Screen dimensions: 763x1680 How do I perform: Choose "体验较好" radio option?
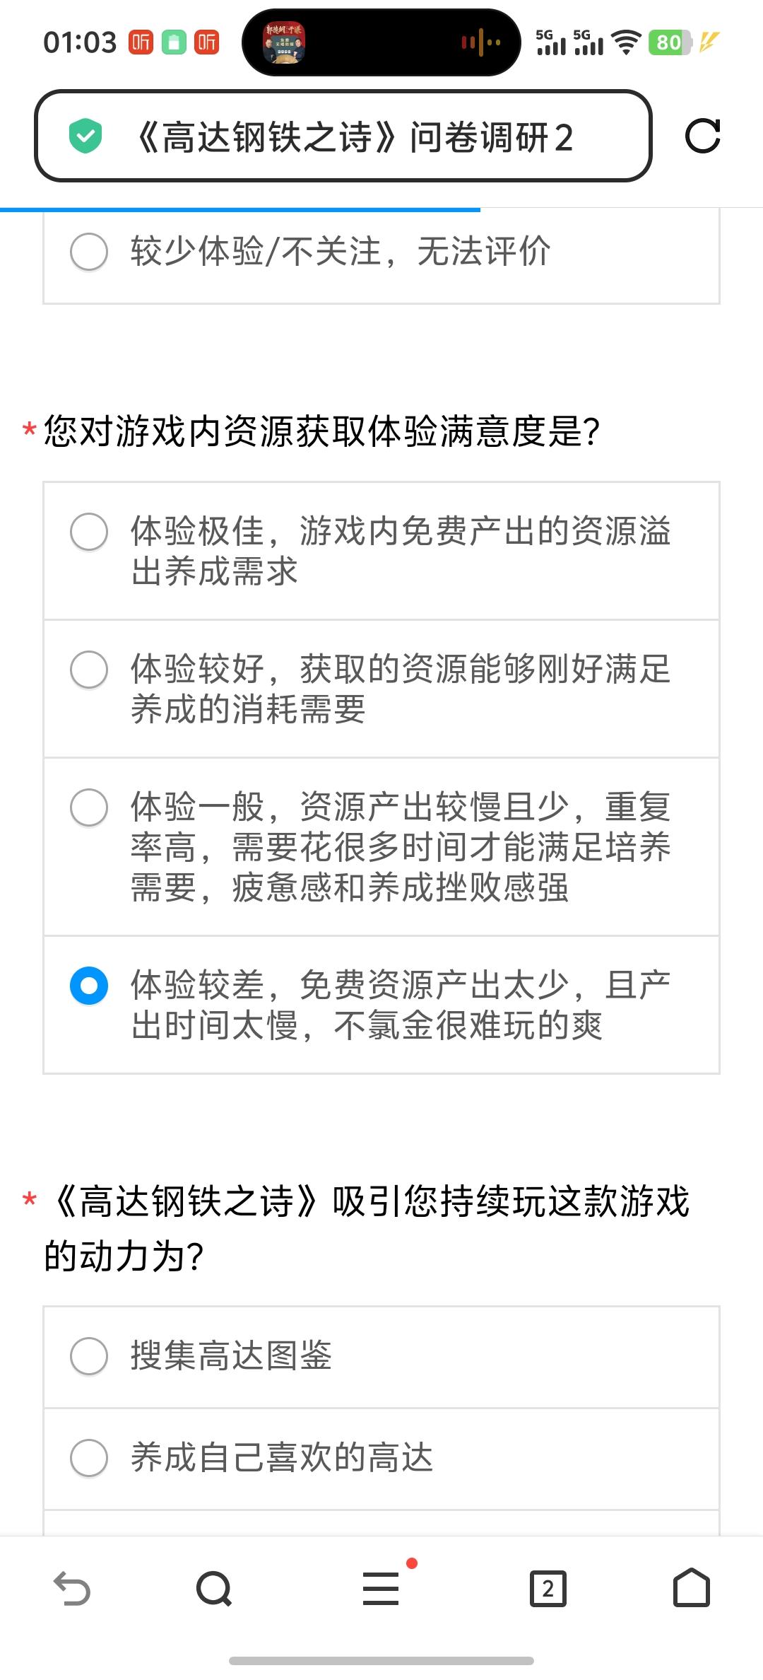click(x=89, y=670)
